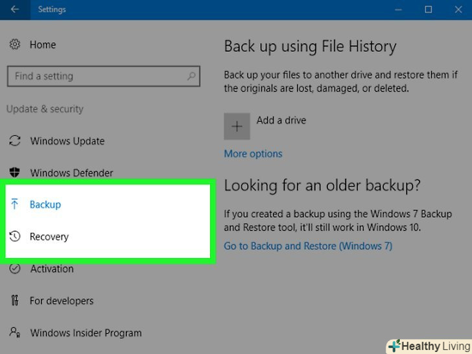Click the For developers tools icon
The height and width of the screenshot is (354, 472).
pyautogui.click(x=15, y=301)
